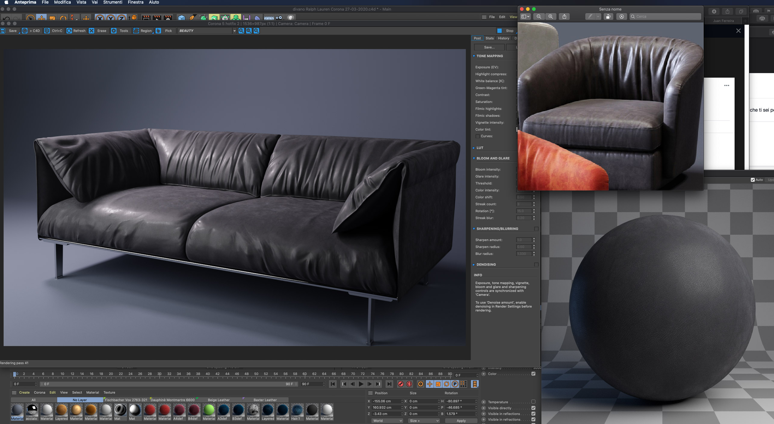Select the Region render tool
The image size is (774, 424).
click(136, 31)
